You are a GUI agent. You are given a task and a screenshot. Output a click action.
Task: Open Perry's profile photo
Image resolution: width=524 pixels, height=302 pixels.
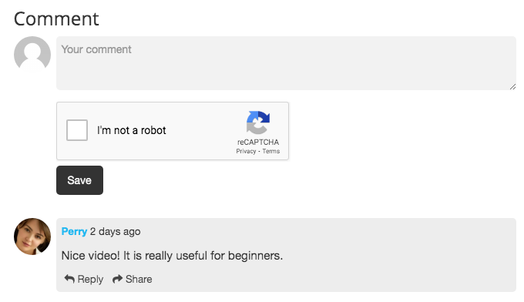click(32, 237)
